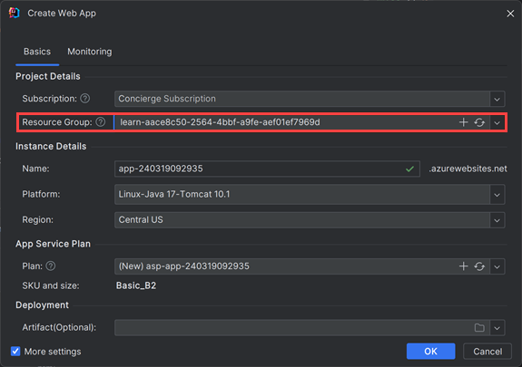522x367 pixels.
Task: Select the Basics tab
Action: [37, 52]
